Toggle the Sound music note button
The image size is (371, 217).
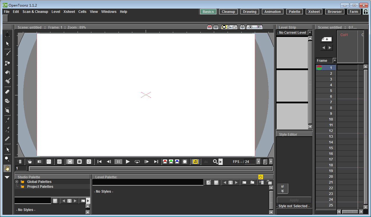195,161
